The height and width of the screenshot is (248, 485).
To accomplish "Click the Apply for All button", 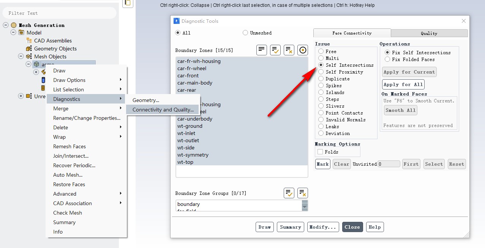I will 403,85.
